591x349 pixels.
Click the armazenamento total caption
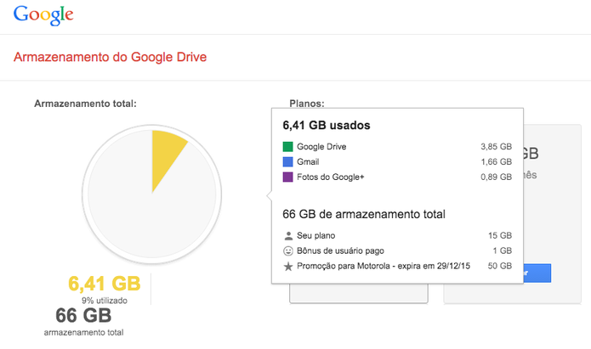click(x=83, y=332)
